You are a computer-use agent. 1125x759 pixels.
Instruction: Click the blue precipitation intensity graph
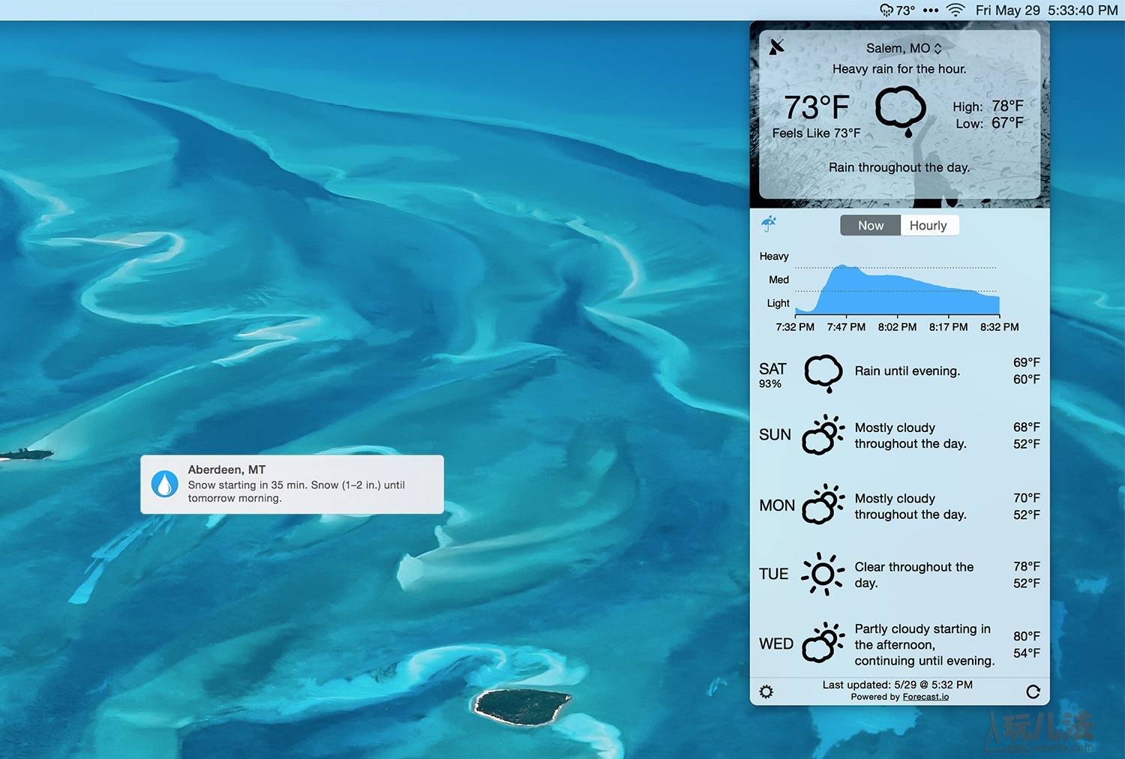coord(897,289)
